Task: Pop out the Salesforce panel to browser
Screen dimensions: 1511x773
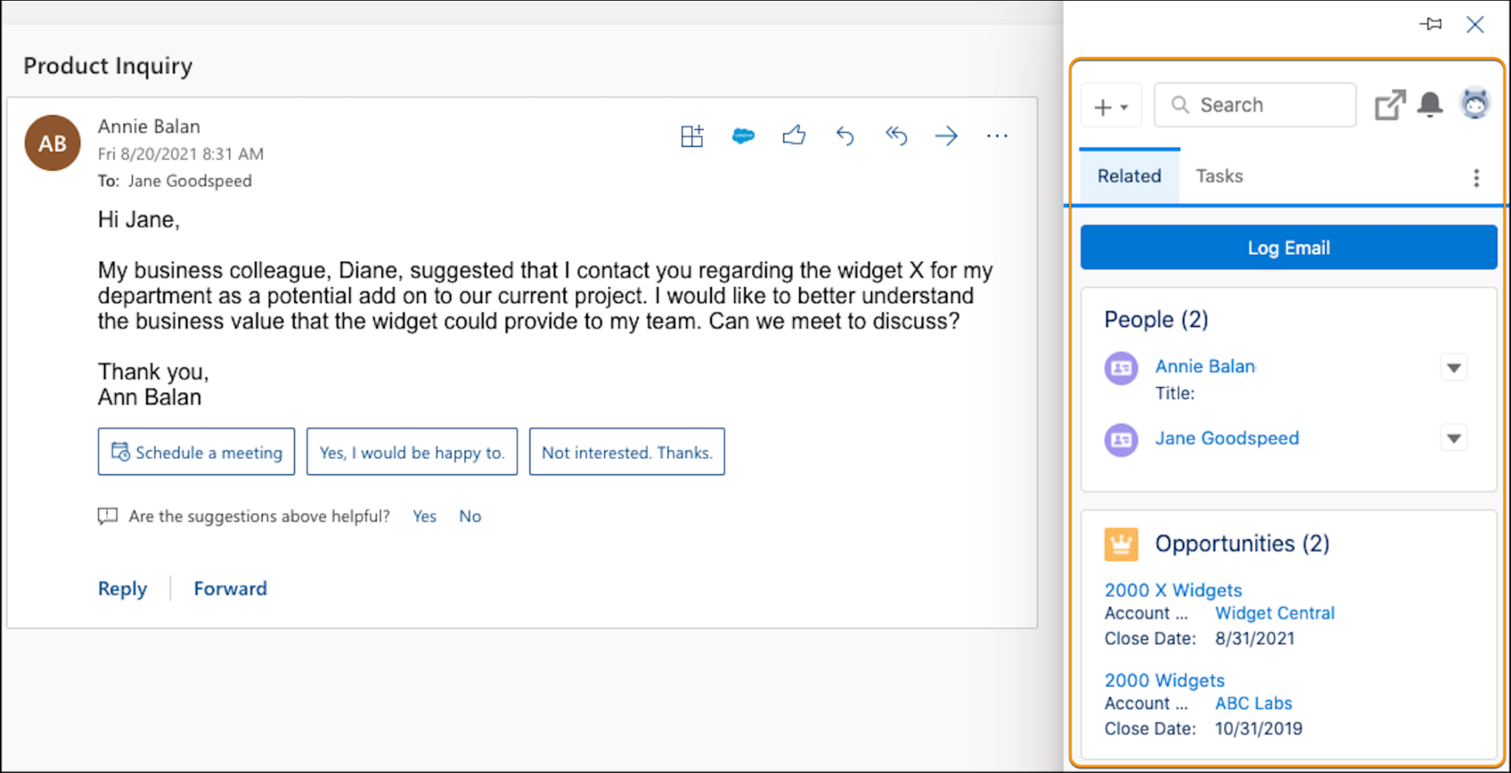Action: tap(1390, 104)
